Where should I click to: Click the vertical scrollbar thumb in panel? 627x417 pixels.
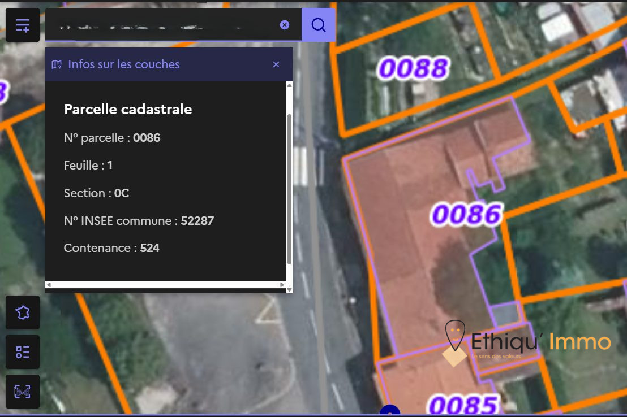click(x=290, y=189)
